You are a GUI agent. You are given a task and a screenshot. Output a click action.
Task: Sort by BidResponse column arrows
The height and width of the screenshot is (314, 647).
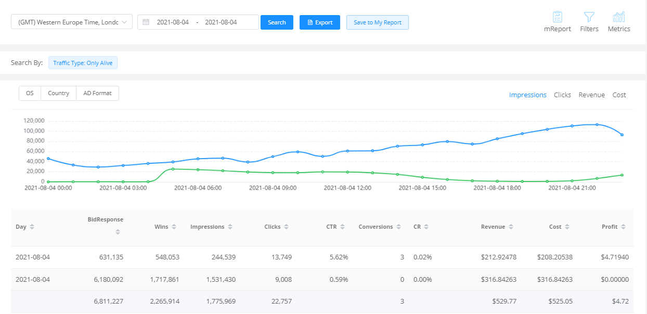coord(118,232)
